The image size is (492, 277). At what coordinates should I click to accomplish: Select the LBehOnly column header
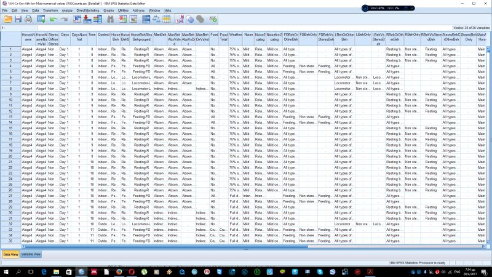click(x=363, y=39)
